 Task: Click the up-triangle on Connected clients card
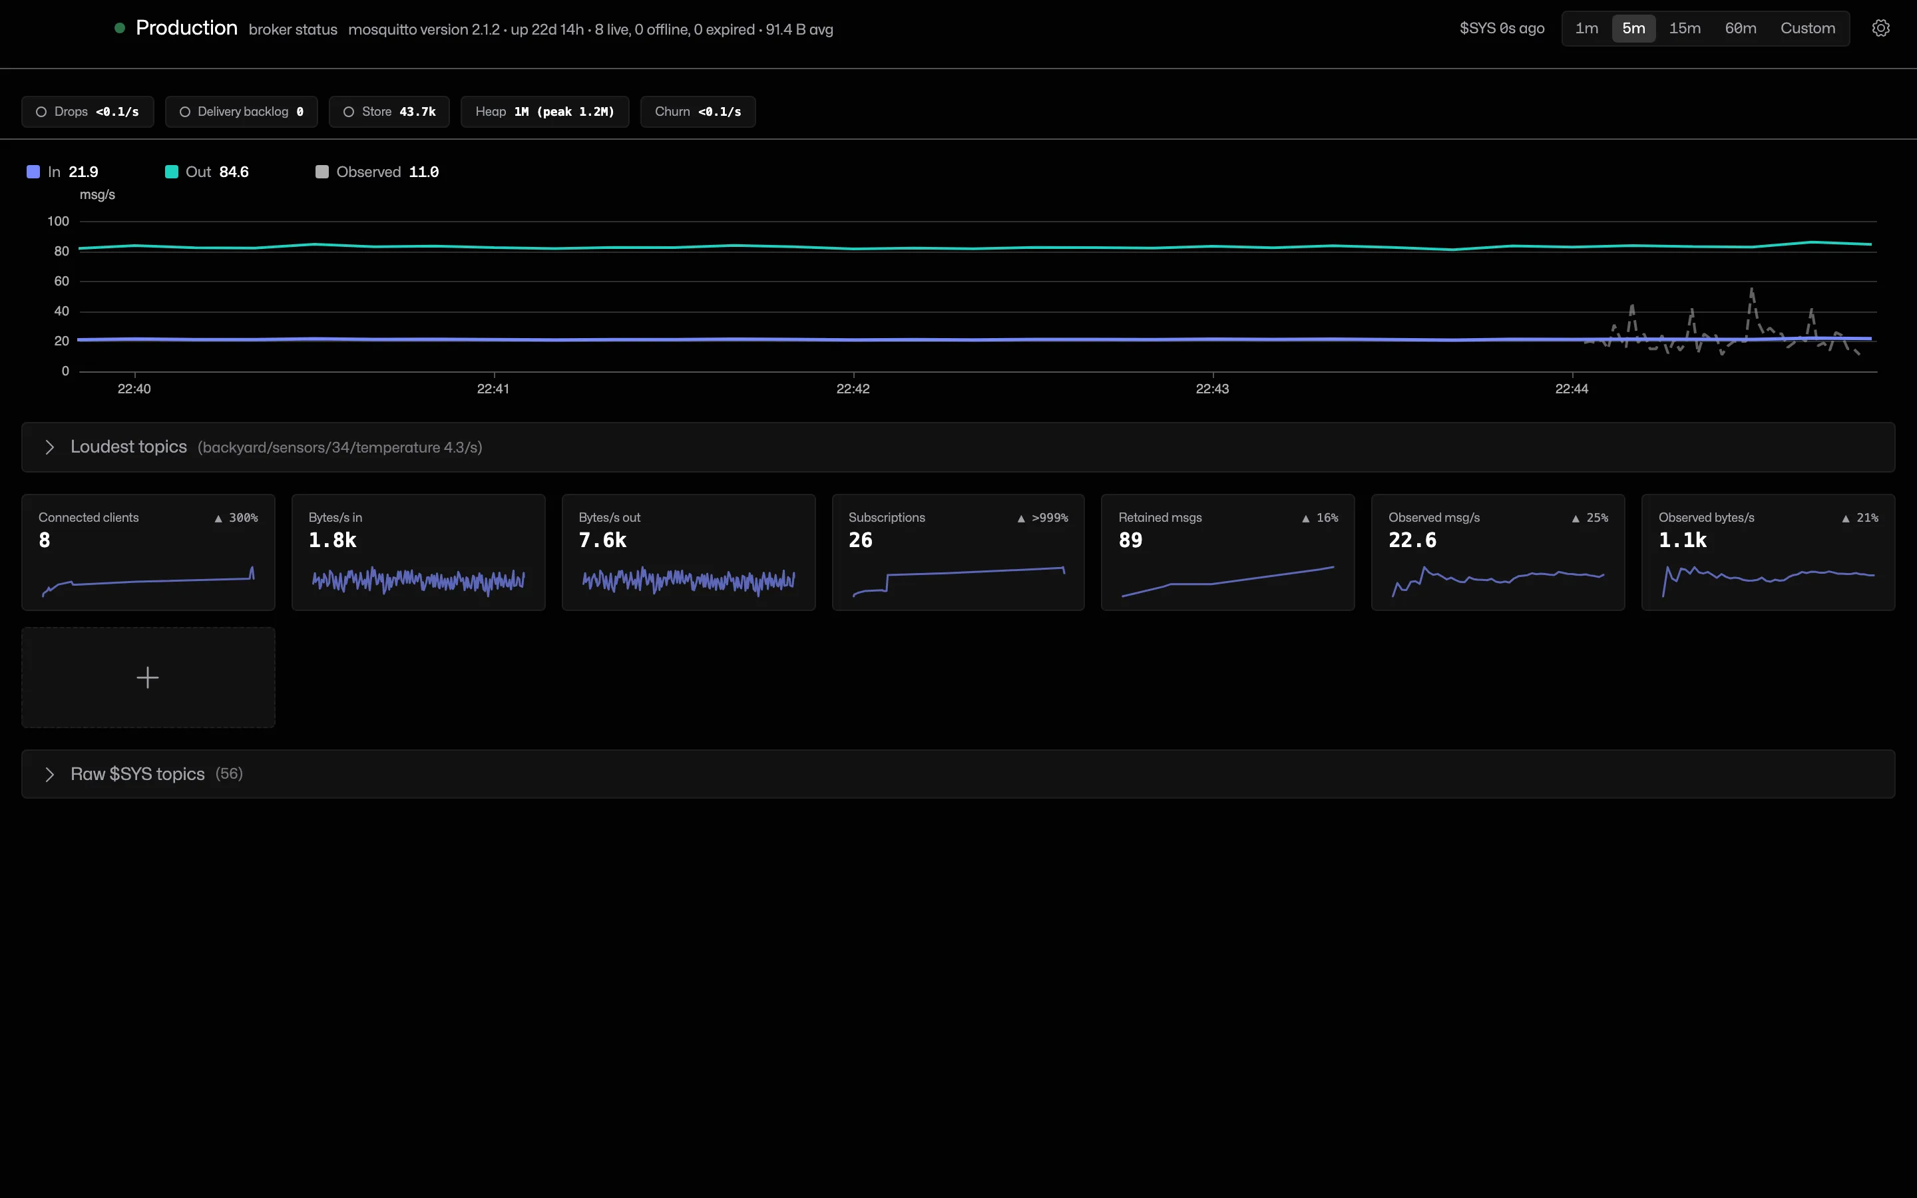pos(218,518)
